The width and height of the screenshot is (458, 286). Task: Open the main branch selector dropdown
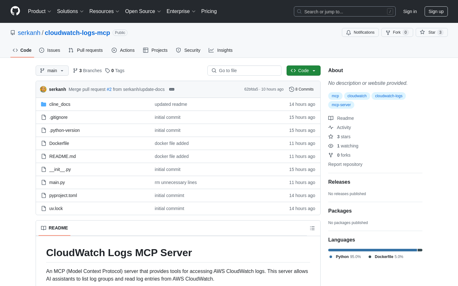click(52, 71)
